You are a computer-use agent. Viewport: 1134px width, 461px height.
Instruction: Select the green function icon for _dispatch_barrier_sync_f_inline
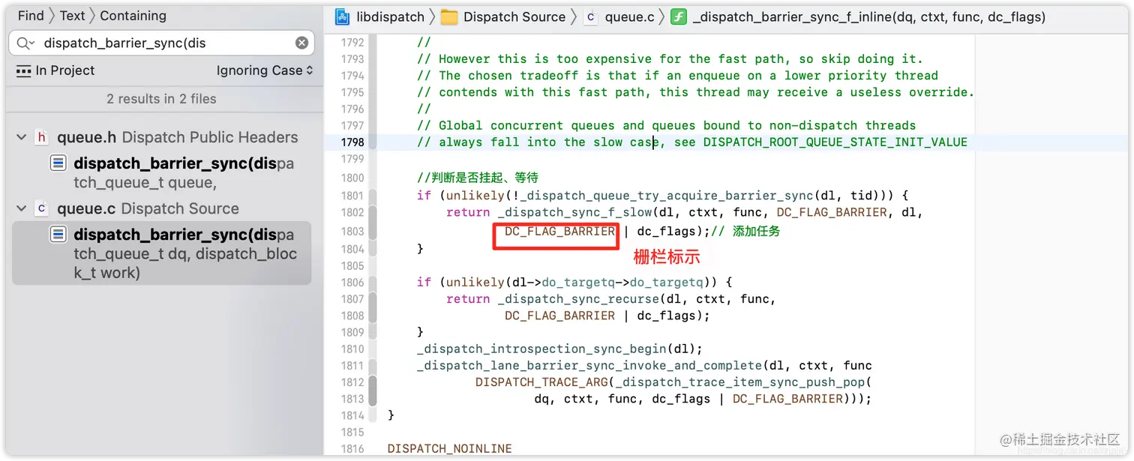(679, 16)
